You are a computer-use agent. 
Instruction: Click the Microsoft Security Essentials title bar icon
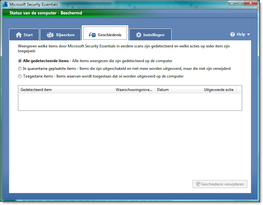(5, 4)
